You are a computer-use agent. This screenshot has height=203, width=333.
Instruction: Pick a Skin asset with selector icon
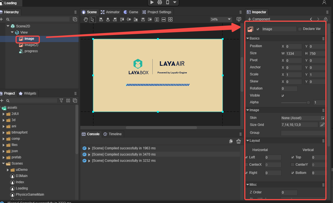[x=323, y=118]
